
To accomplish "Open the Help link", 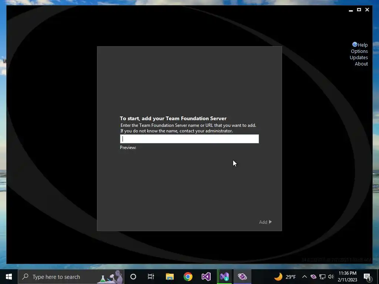I will click(x=363, y=45).
